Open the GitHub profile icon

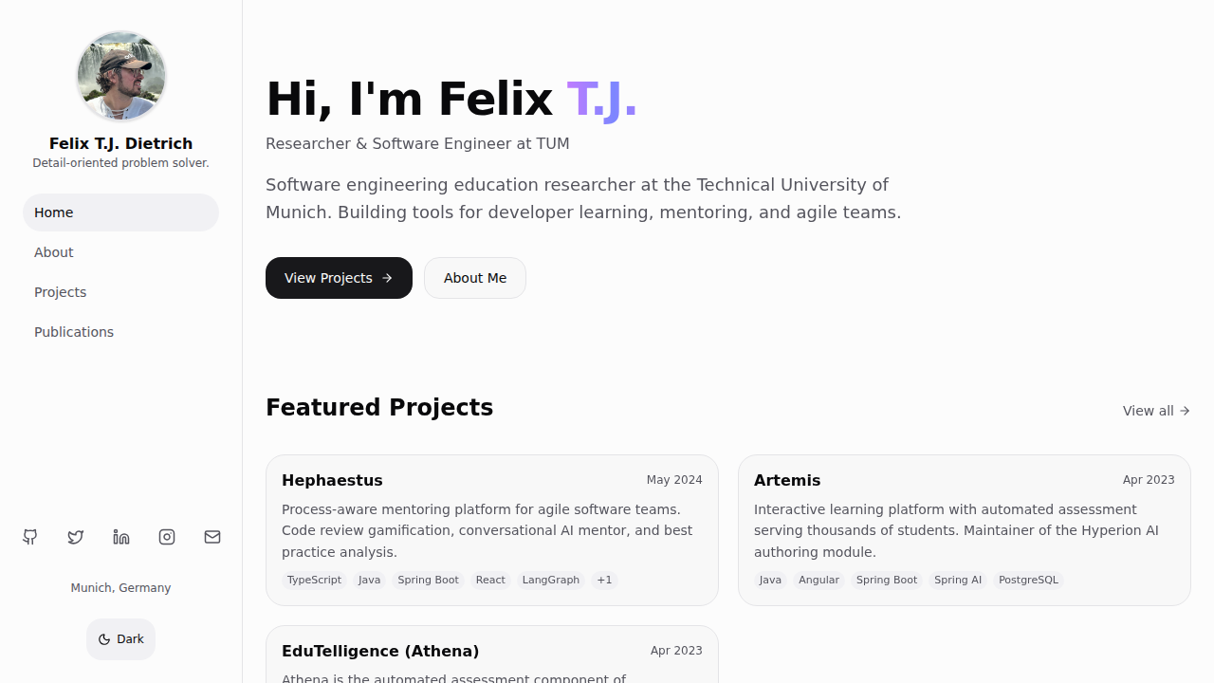pyautogui.click(x=30, y=537)
